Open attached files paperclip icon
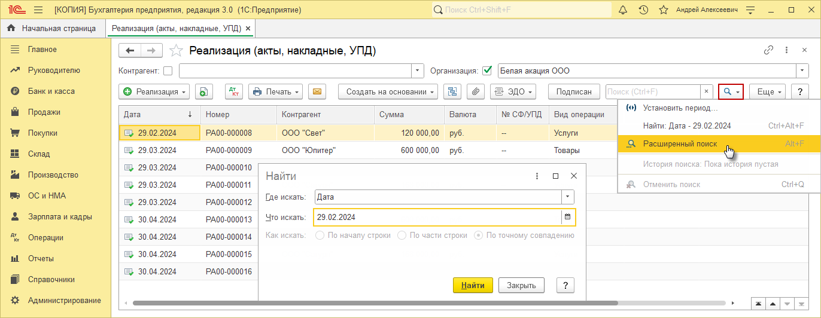 tap(476, 91)
